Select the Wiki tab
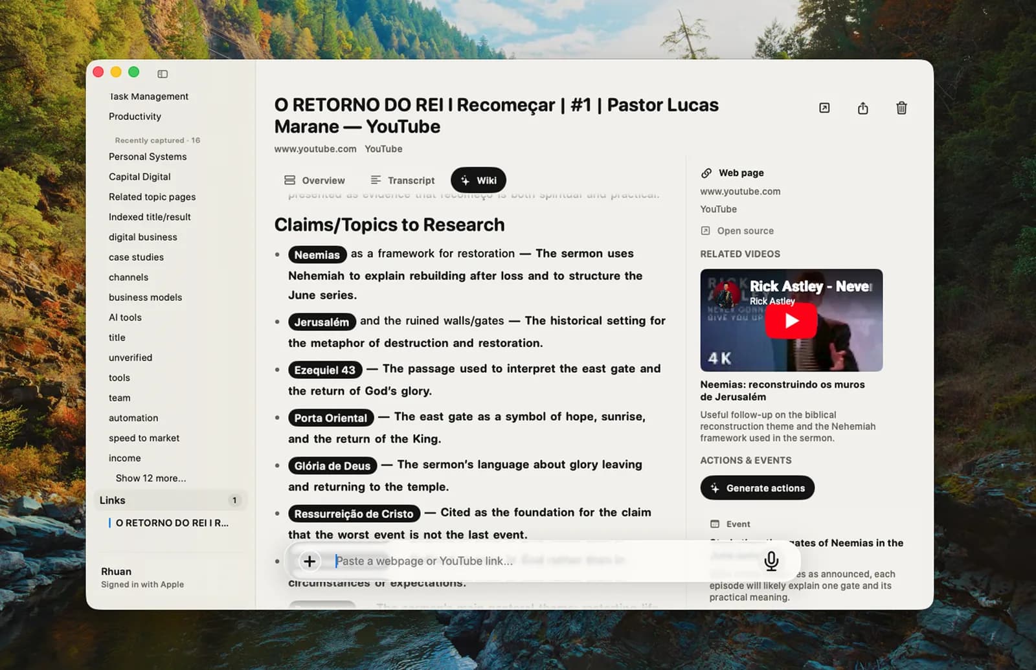 pos(479,181)
